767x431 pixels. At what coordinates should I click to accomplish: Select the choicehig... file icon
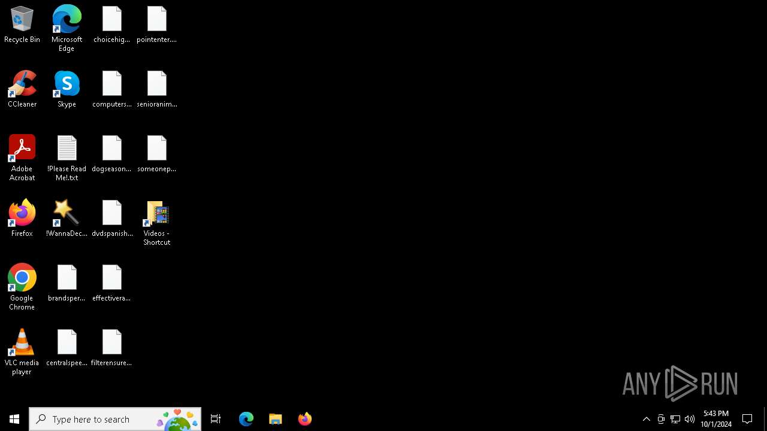click(x=111, y=25)
